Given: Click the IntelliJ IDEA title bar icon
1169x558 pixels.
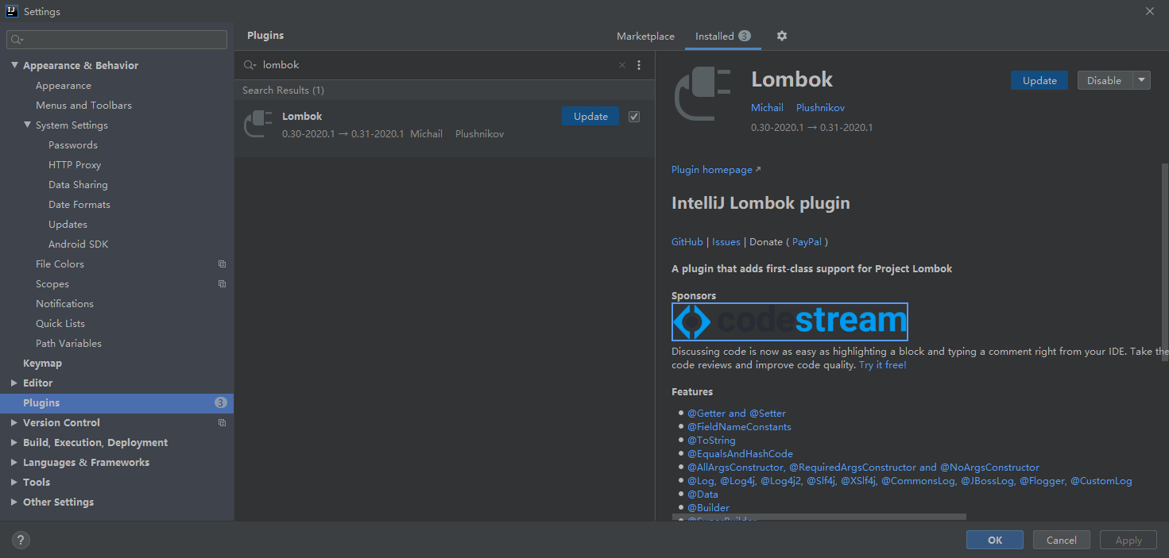Looking at the screenshot, I should tap(12, 11).
